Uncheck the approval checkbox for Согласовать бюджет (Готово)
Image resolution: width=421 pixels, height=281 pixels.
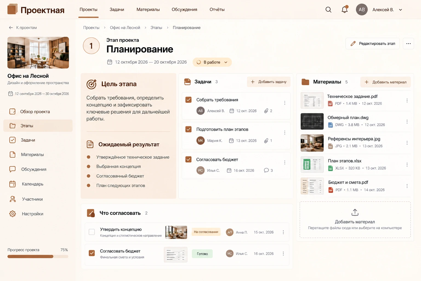coord(92,253)
